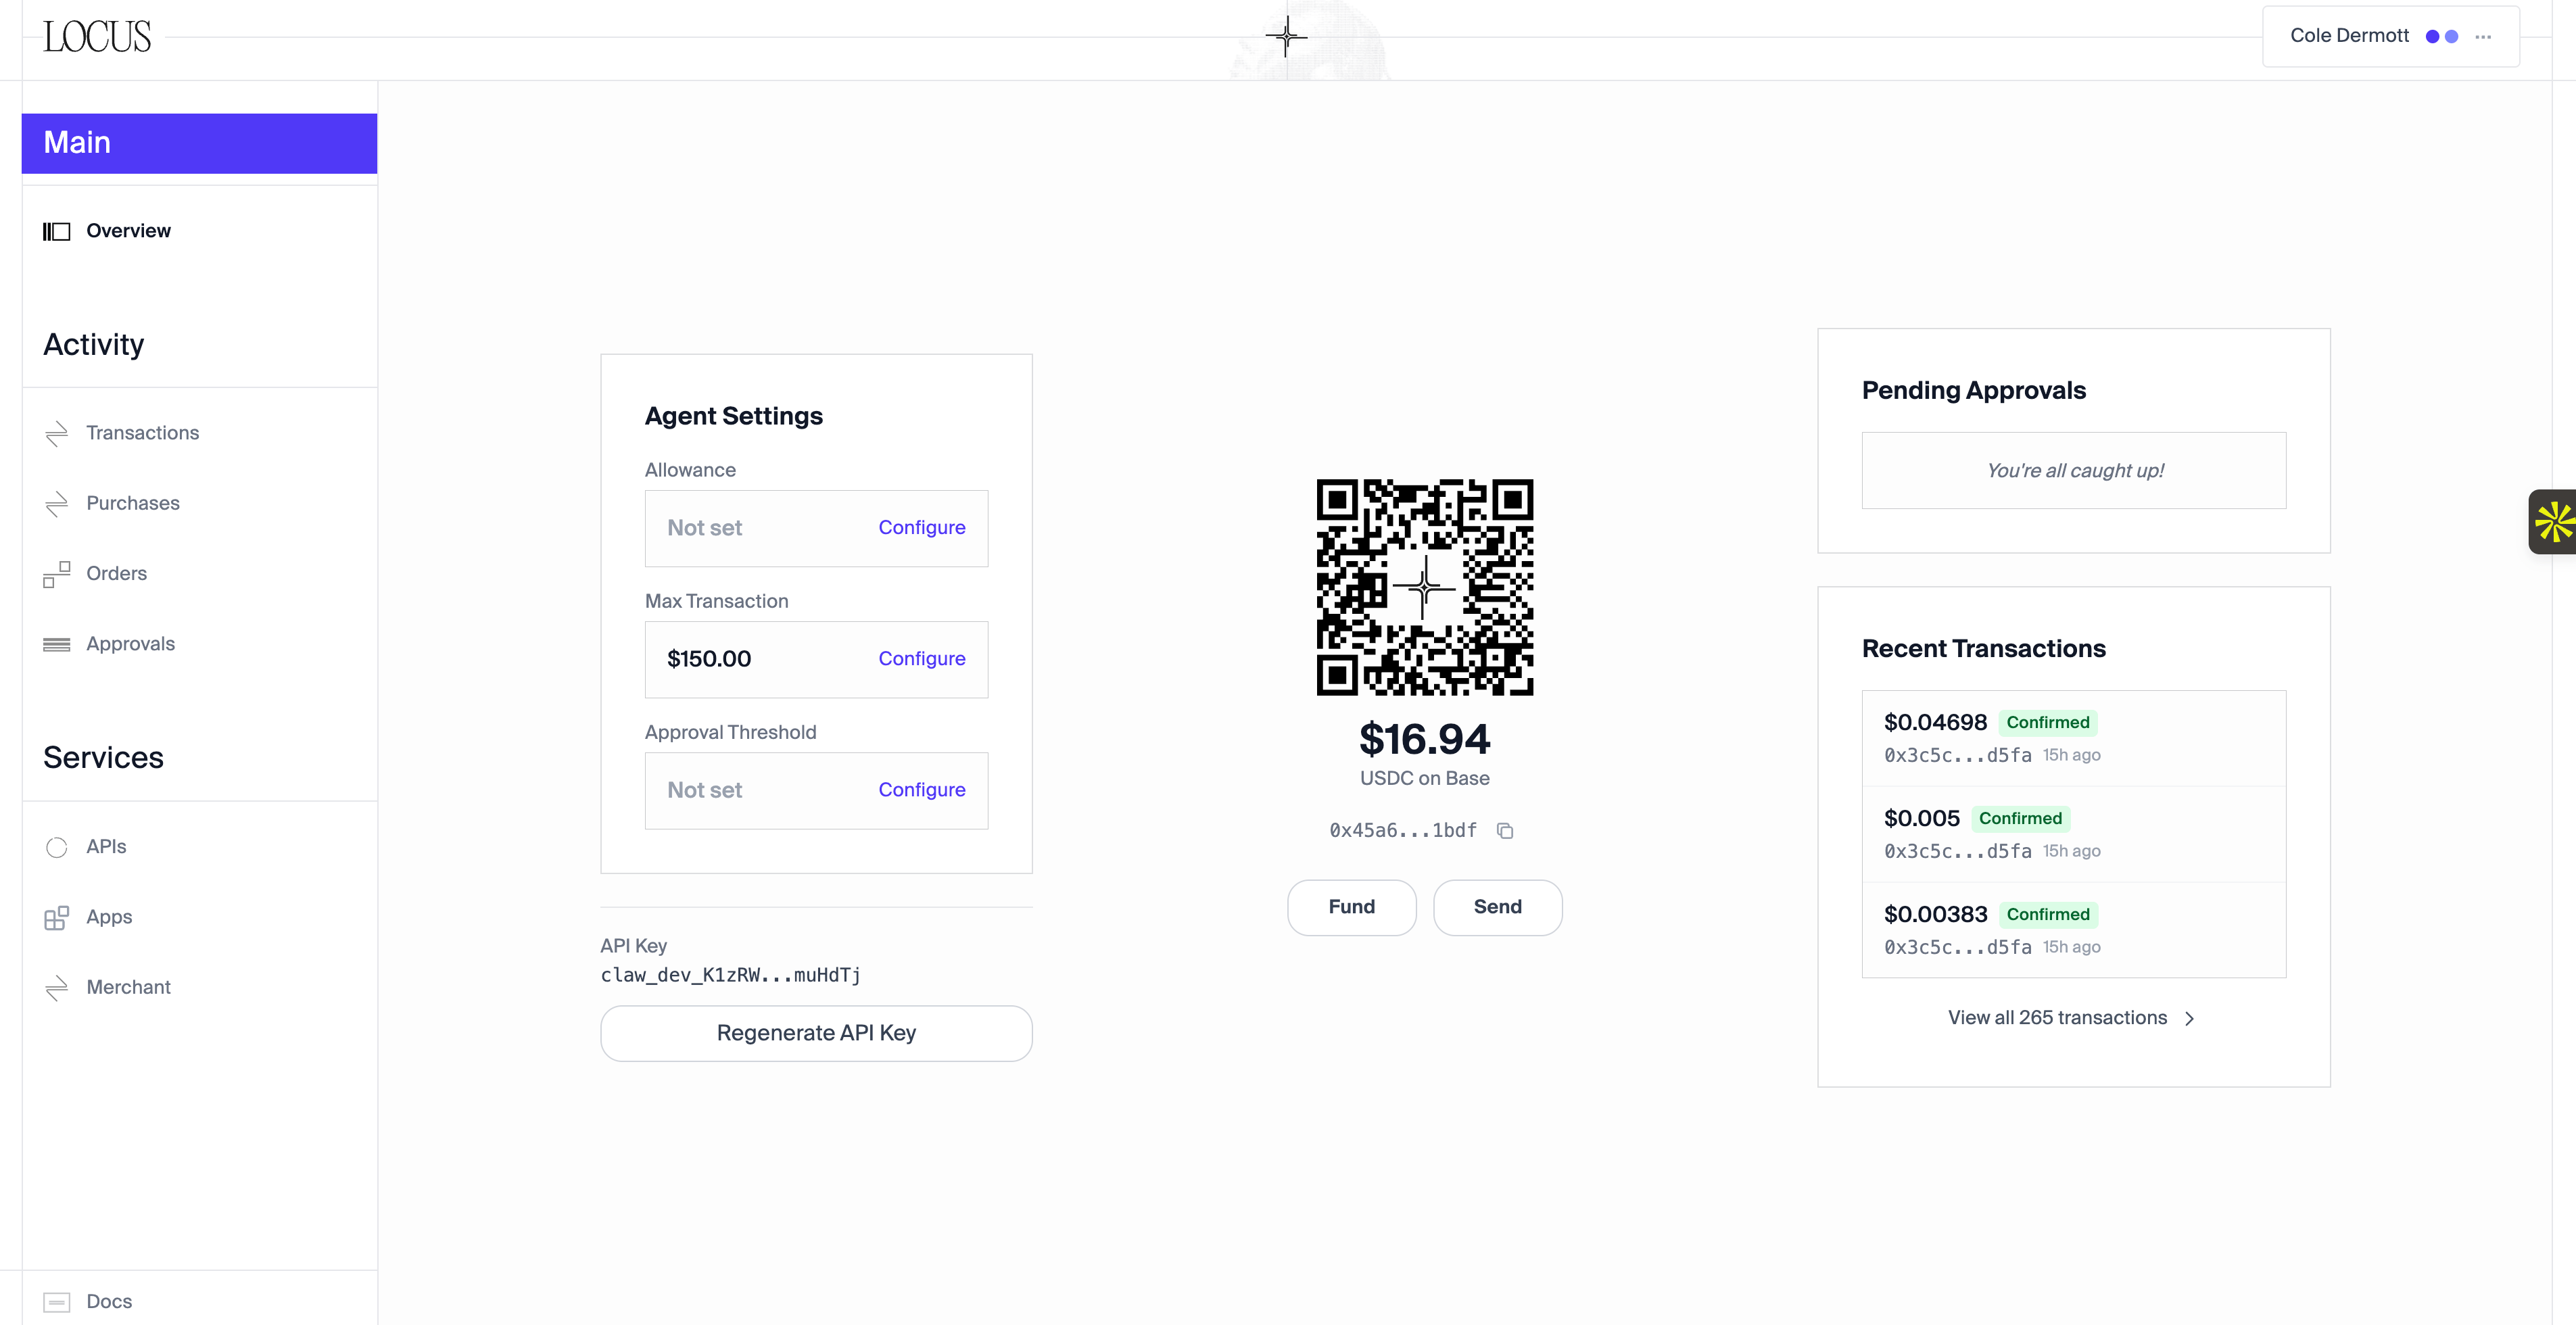Configure the Allowance setting
2576x1325 pixels.
(922, 528)
